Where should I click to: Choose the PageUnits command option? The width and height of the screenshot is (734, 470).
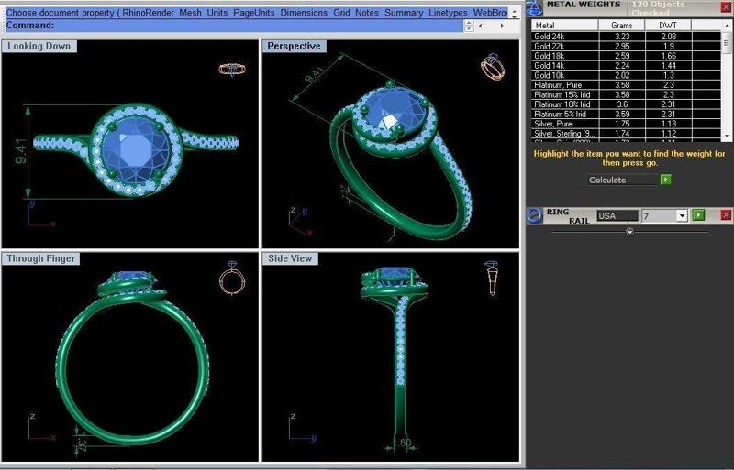[x=254, y=13]
